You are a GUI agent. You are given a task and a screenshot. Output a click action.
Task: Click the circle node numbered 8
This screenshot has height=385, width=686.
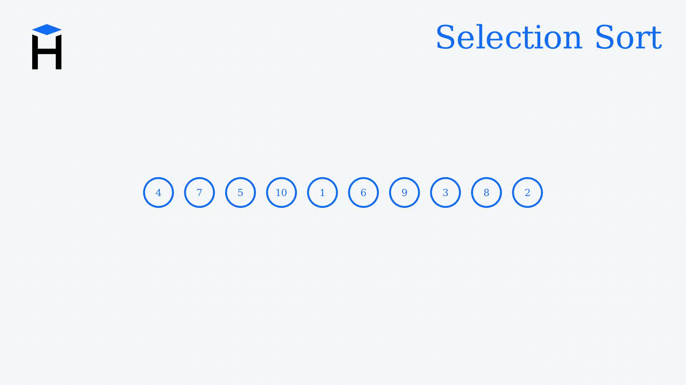click(x=486, y=192)
